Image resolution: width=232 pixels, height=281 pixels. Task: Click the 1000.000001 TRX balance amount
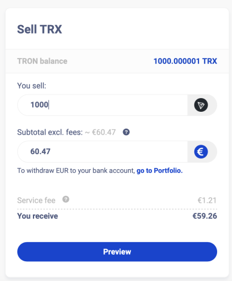(185, 61)
